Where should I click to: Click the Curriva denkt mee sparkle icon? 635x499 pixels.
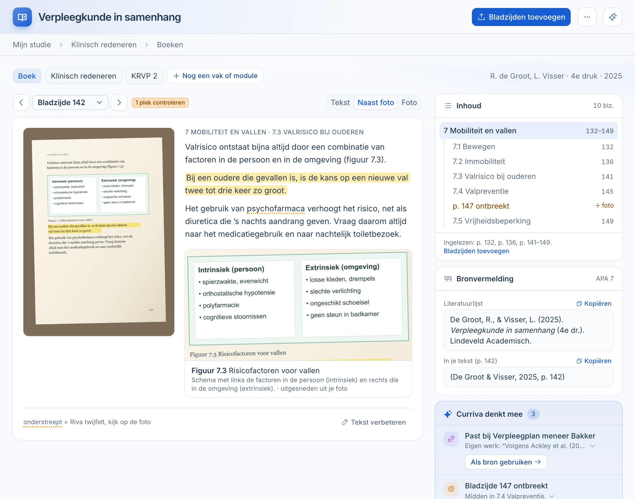[x=448, y=414]
